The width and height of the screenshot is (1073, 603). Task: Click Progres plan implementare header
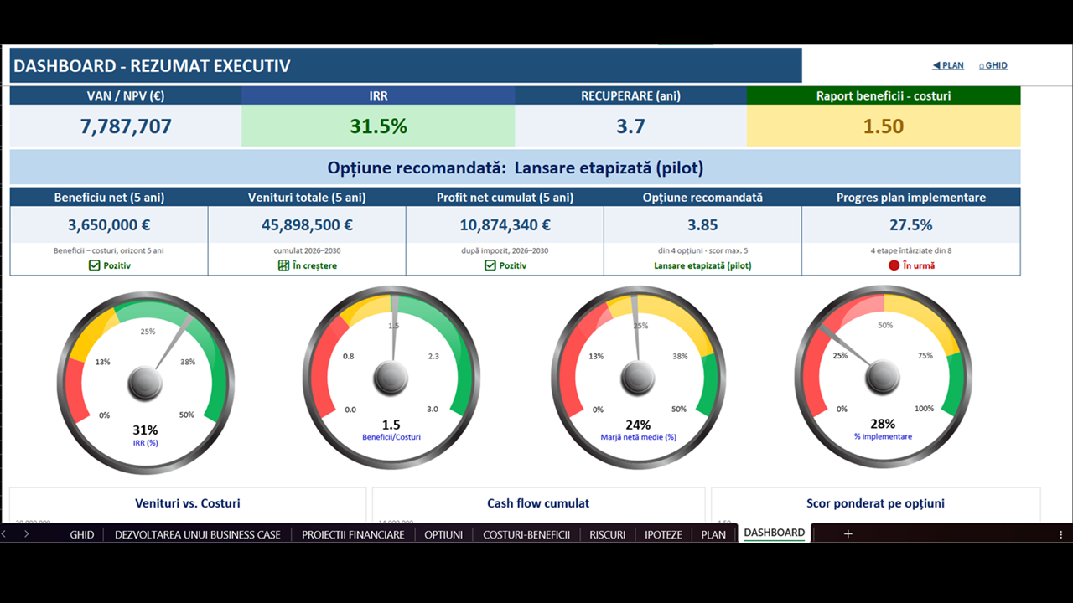[911, 198]
